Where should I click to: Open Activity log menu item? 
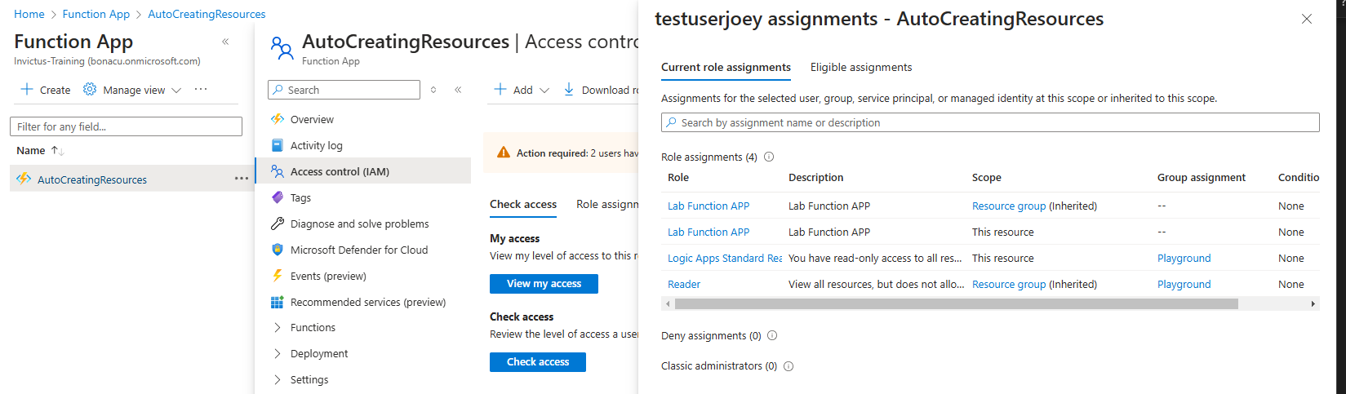(316, 145)
